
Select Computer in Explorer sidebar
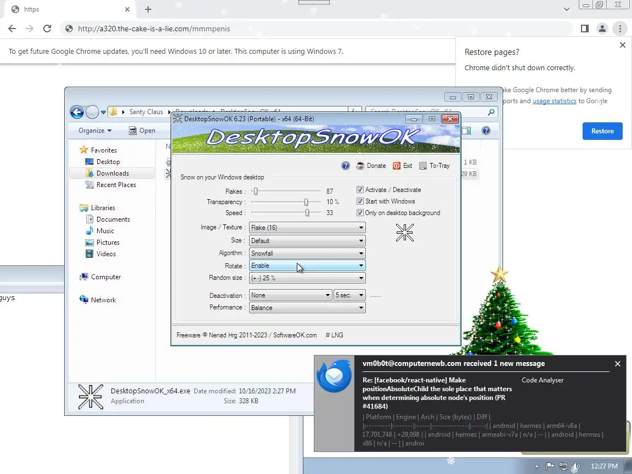pos(105,277)
